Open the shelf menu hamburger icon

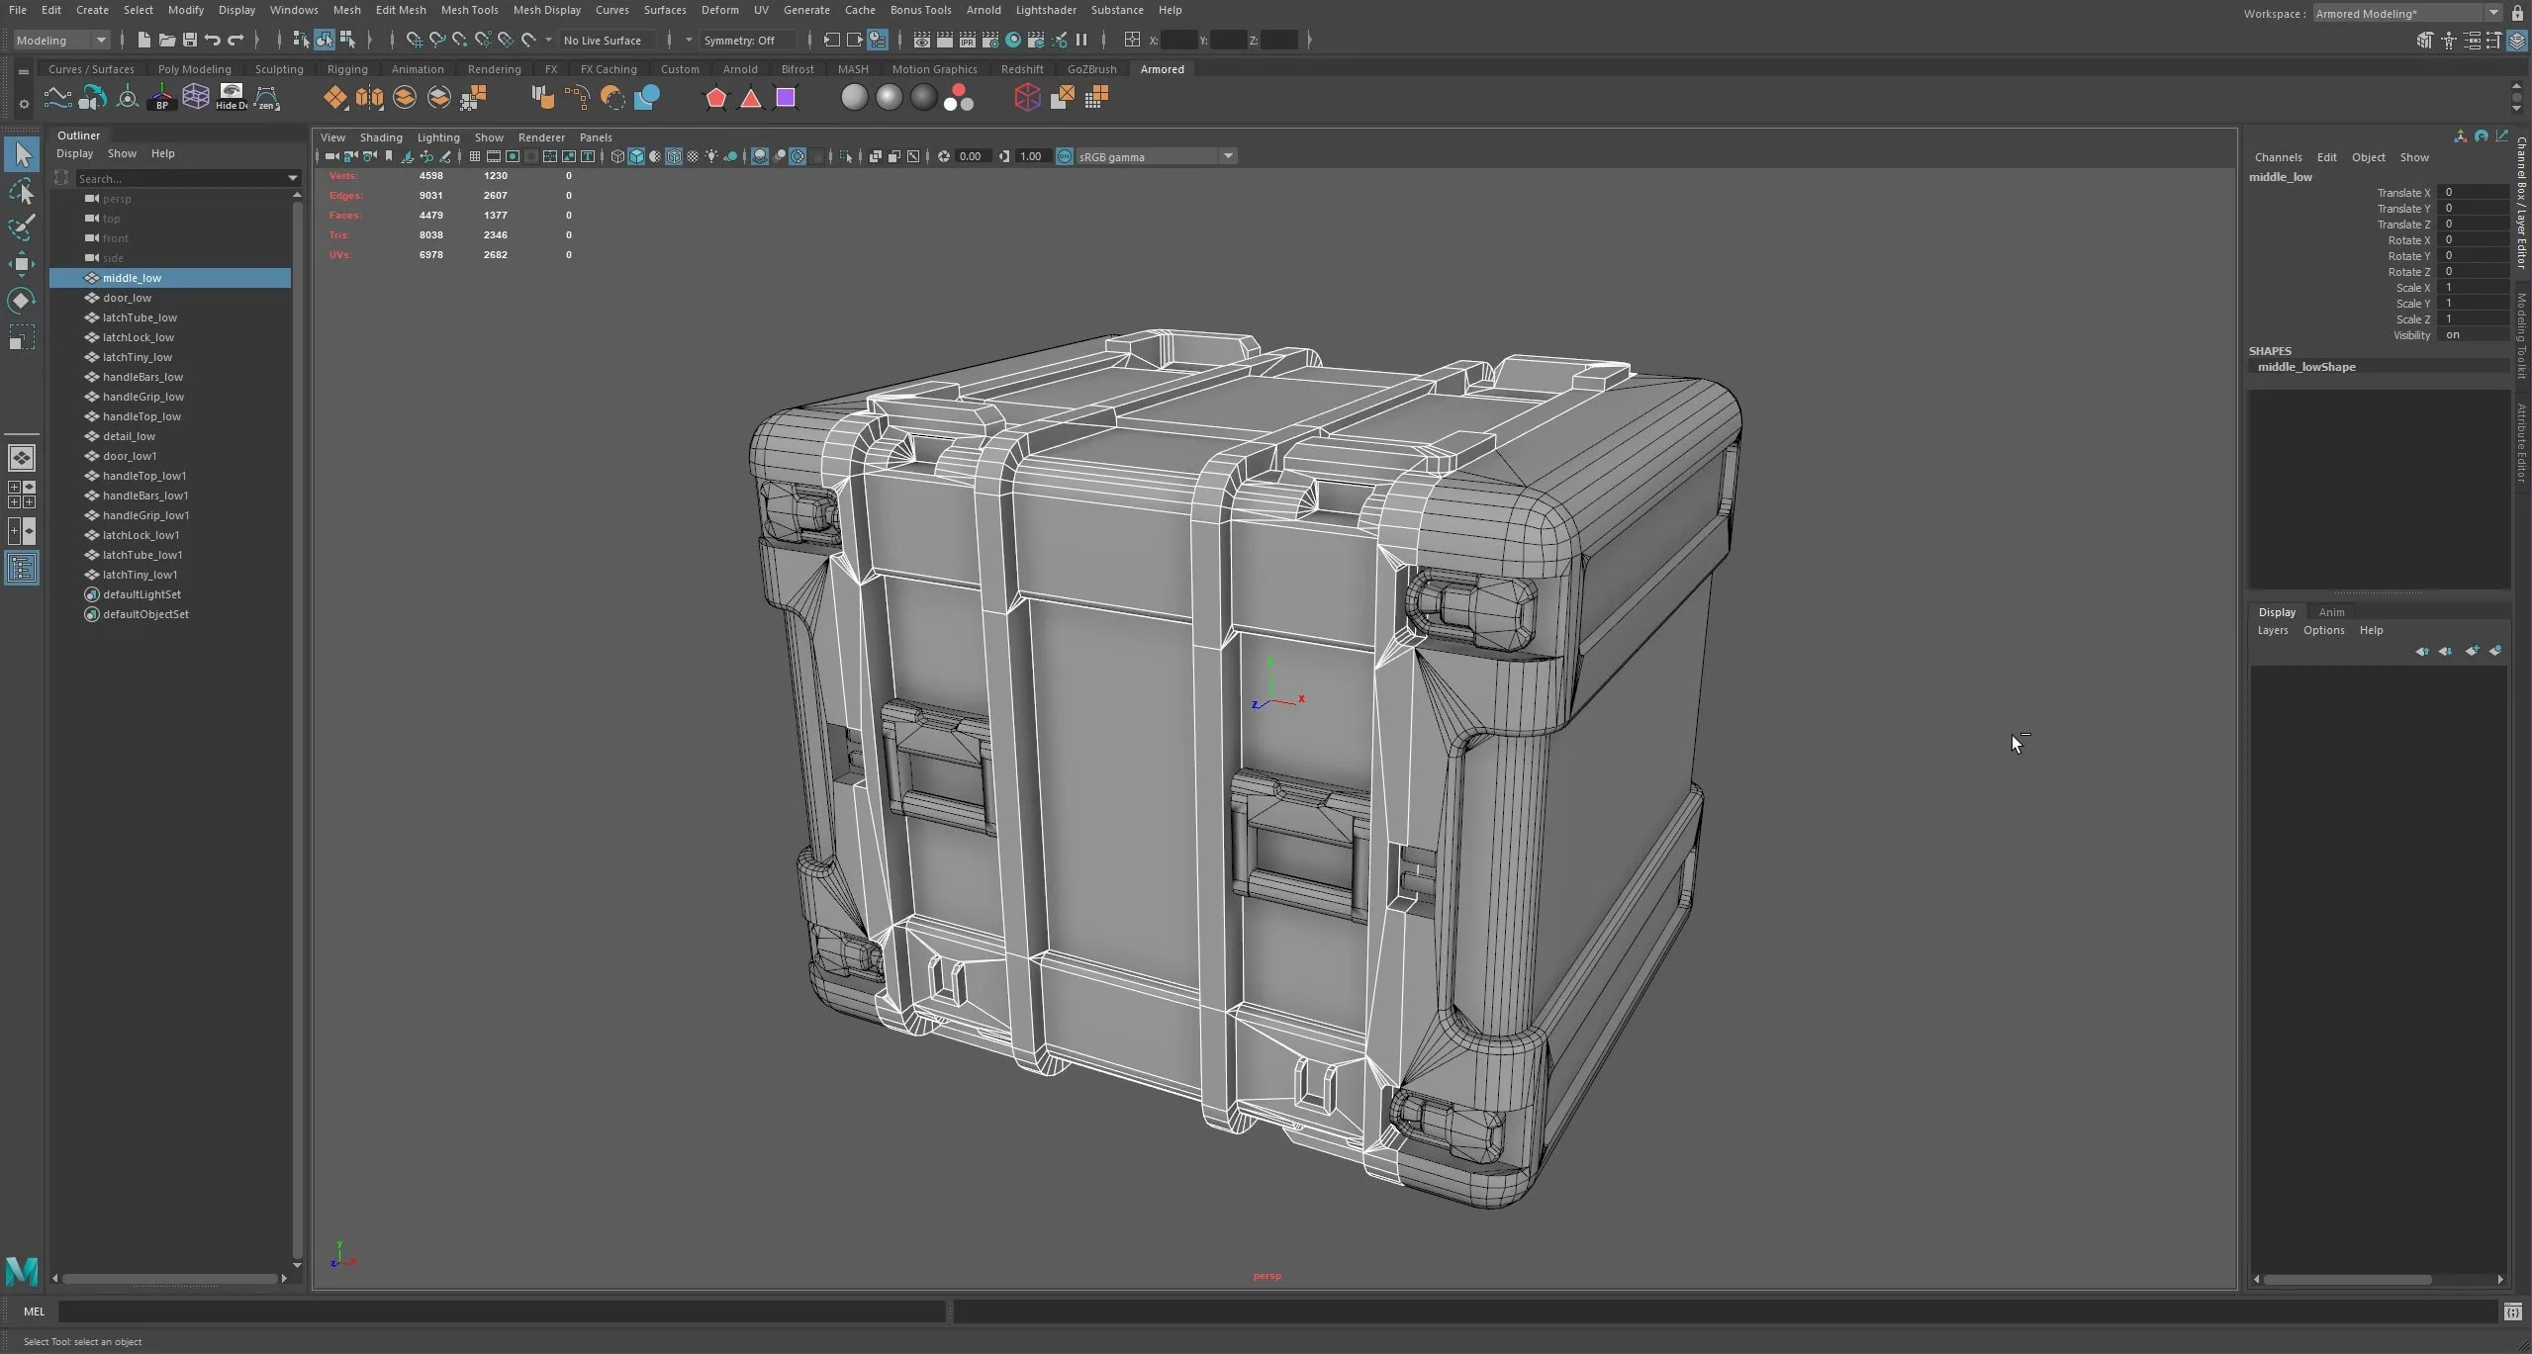[23, 71]
